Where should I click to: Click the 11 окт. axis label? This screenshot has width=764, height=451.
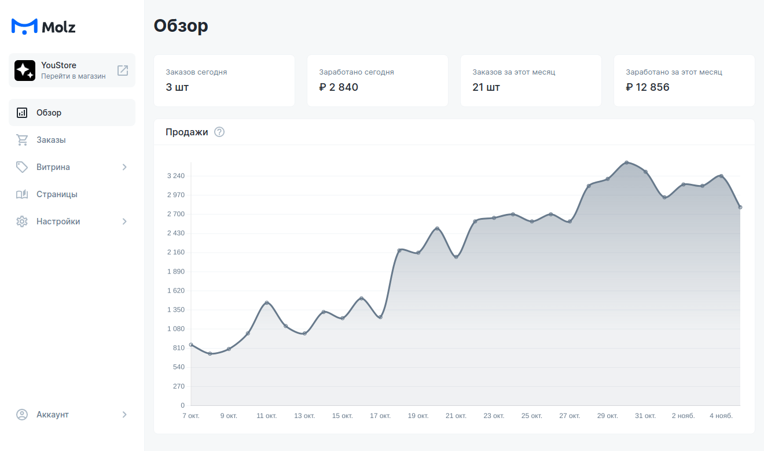click(267, 416)
